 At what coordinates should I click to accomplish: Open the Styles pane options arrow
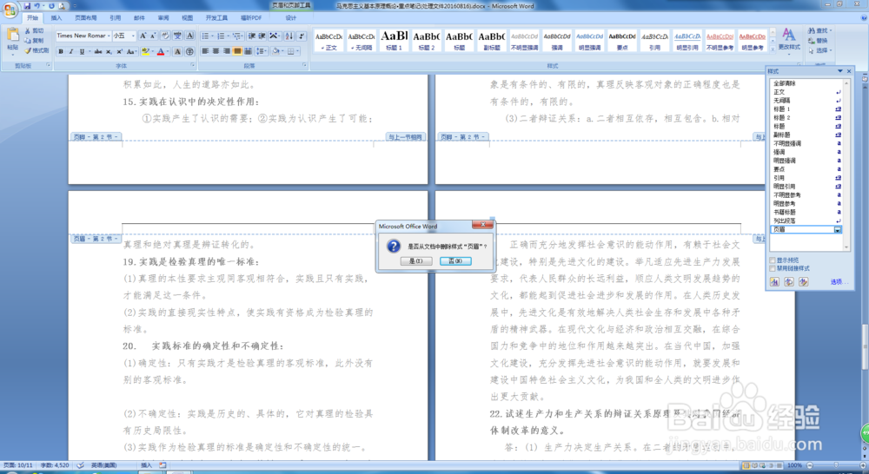(x=840, y=71)
